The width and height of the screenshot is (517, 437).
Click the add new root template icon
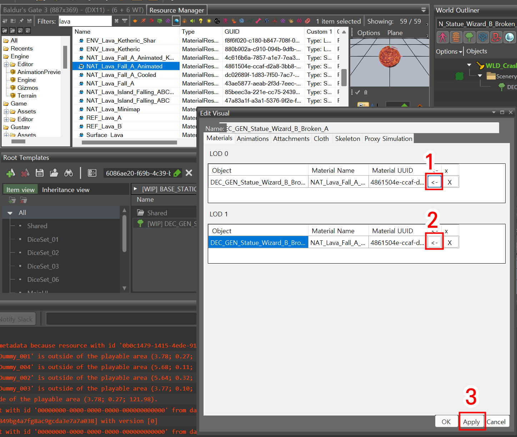point(11,173)
